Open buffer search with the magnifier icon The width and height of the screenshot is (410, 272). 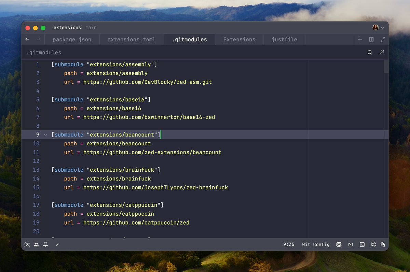pos(370,52)
